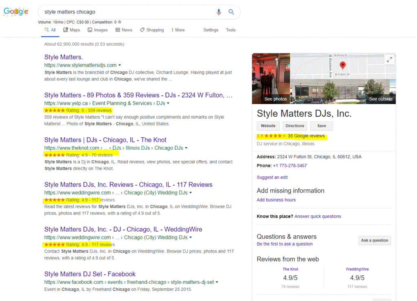The width and height of the screenshot is (417, 301).
Task: Click Answer quick questions
Action: tap(318, 217)
